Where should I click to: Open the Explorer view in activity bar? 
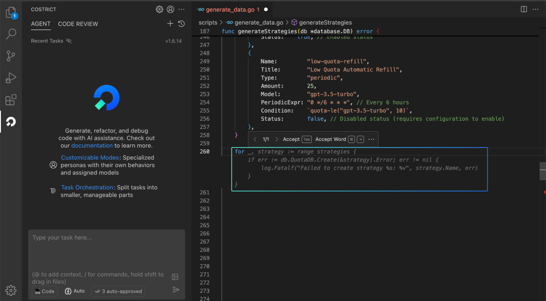click(x=11, y=13)
